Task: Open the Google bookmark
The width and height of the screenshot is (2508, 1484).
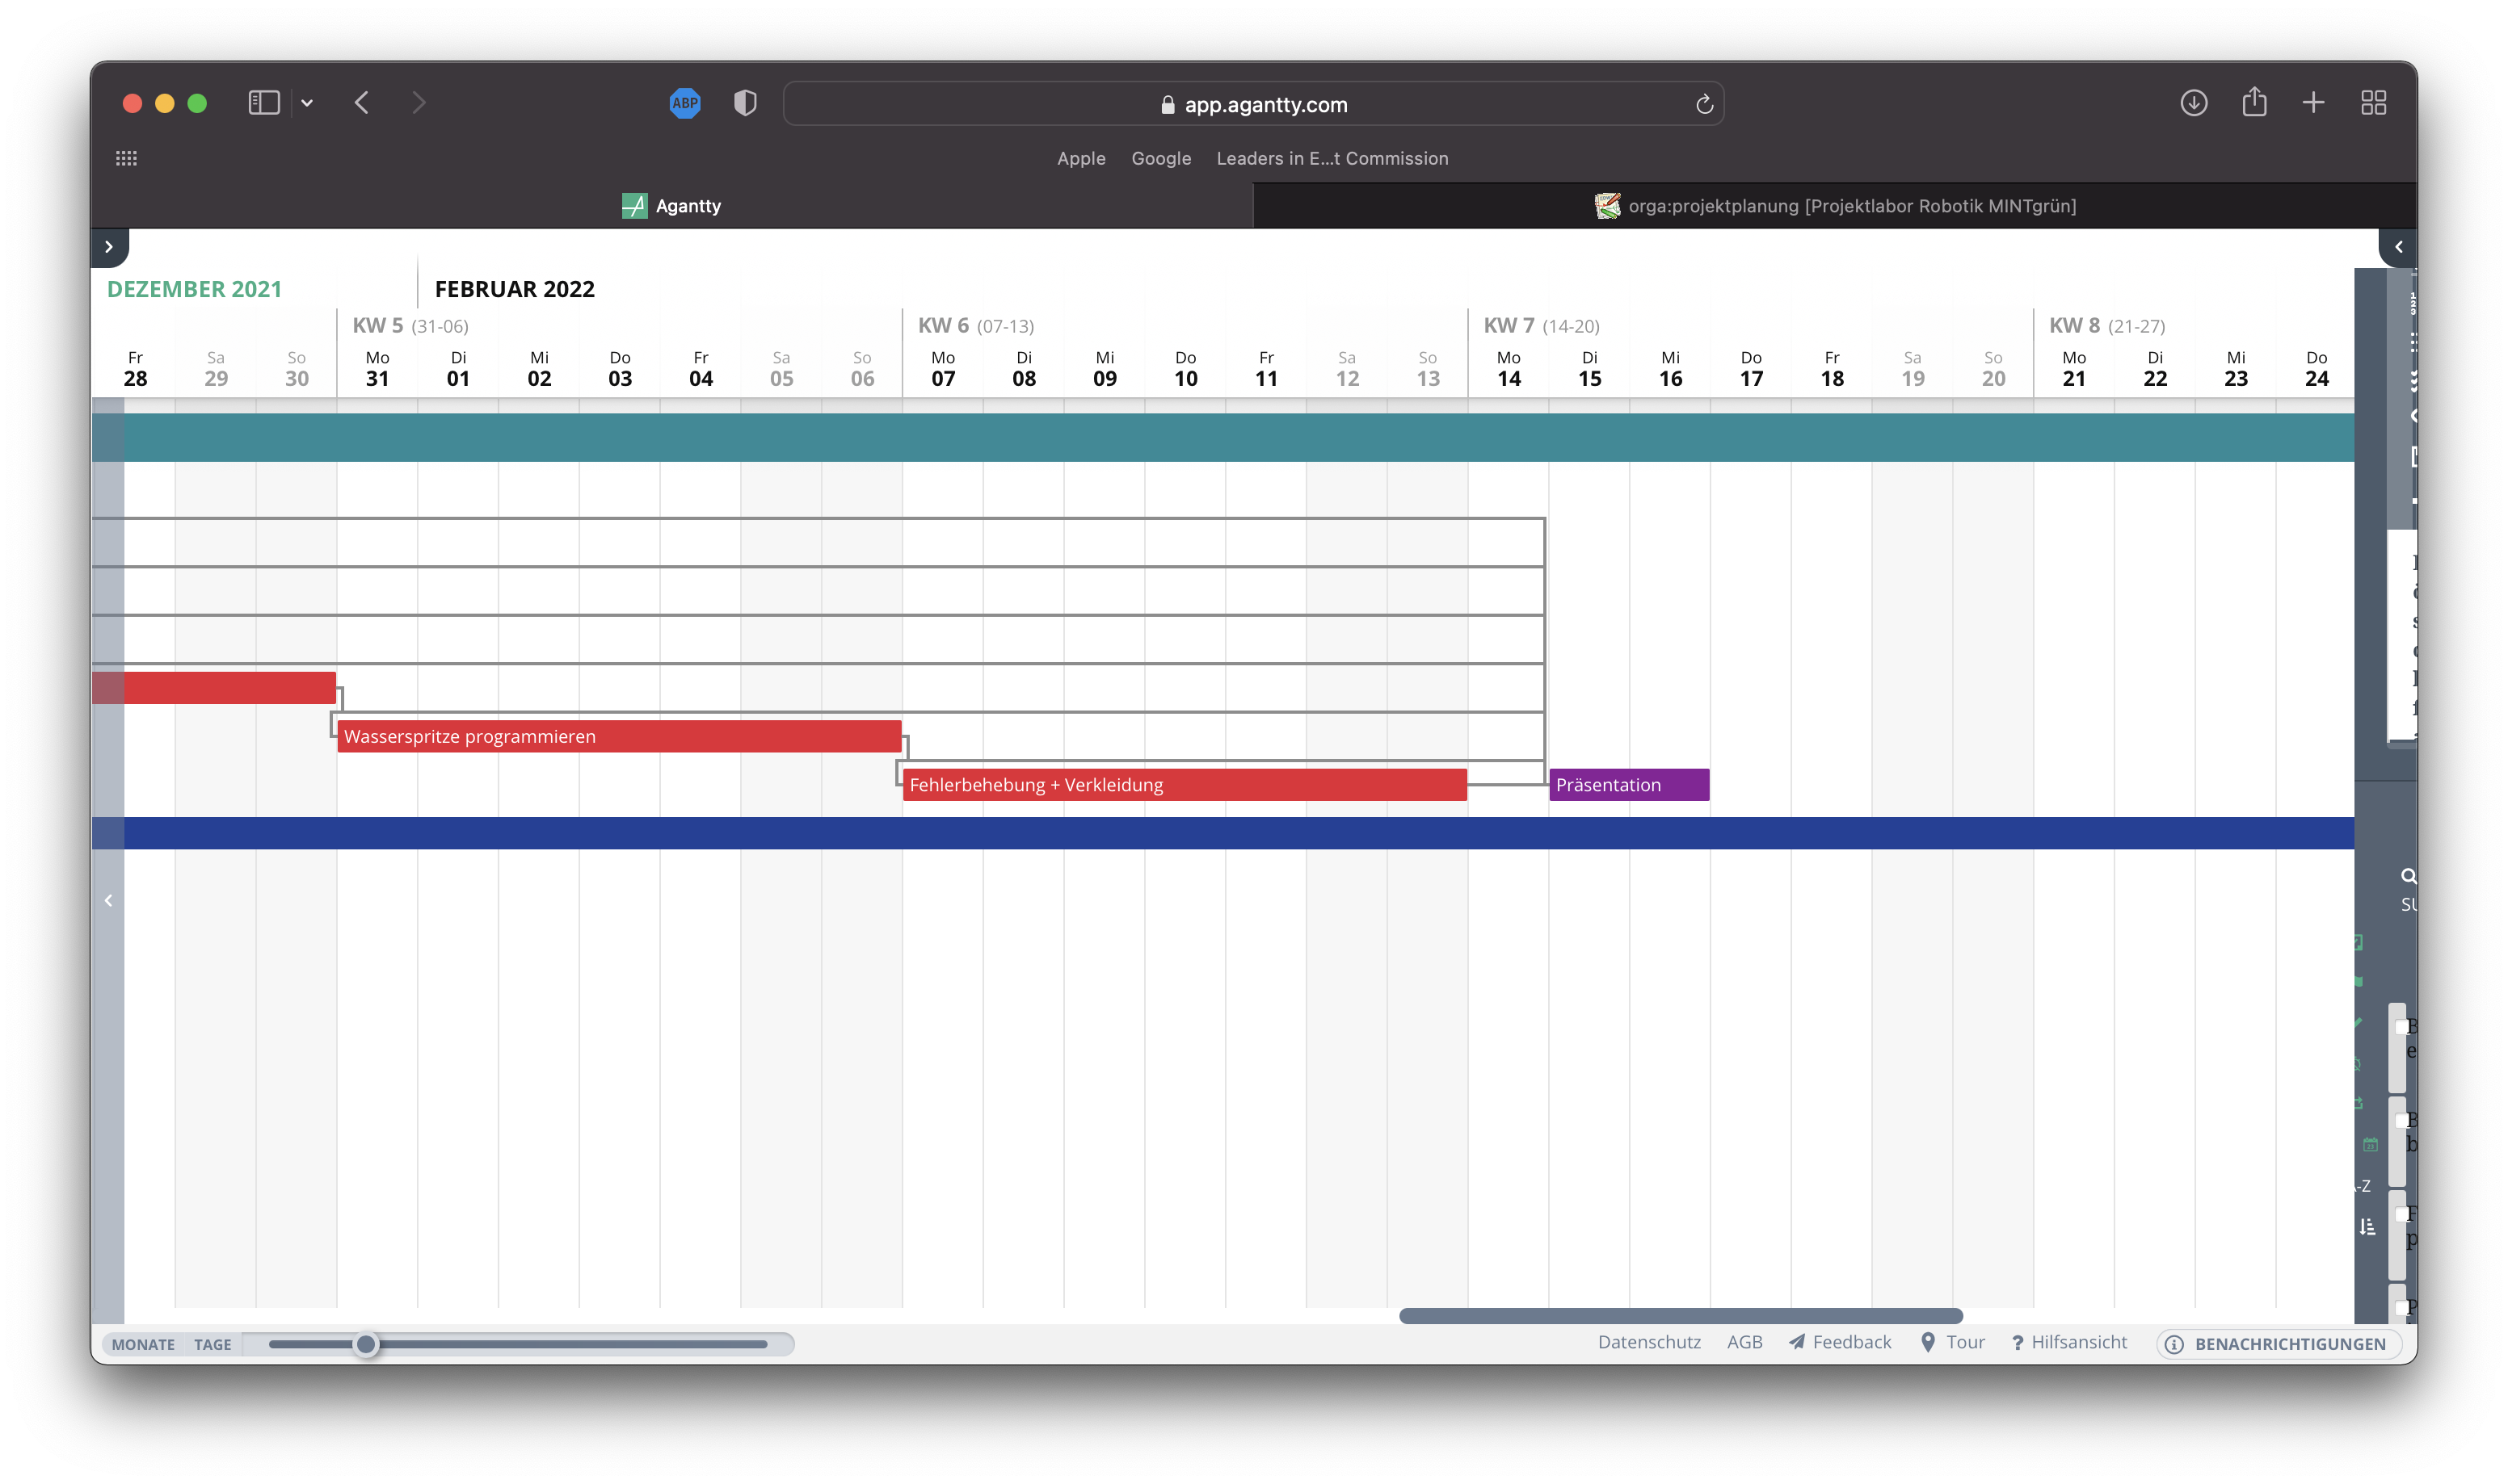Action: click(1160, 158)
